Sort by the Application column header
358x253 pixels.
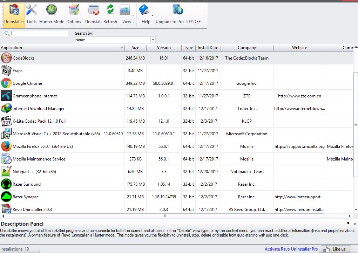[x=62, y=48]
